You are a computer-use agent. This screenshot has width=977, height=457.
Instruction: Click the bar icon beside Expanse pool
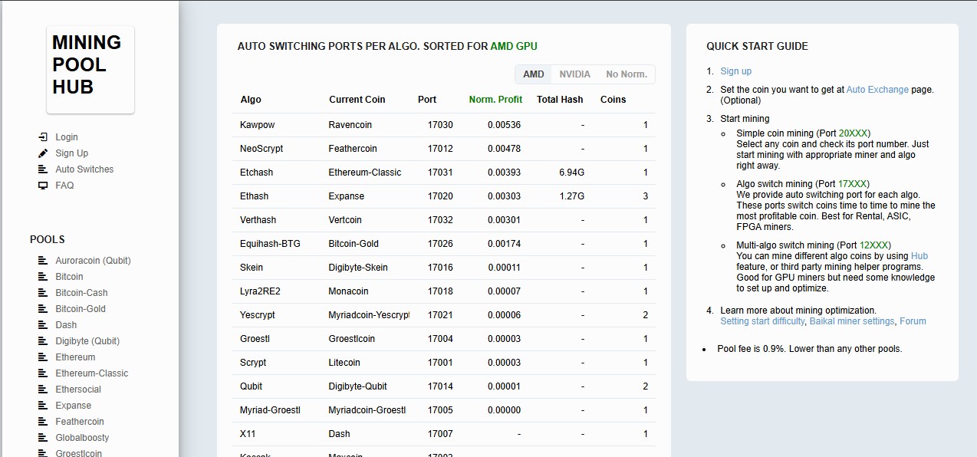pyautogui.click(x=43, y=405)
